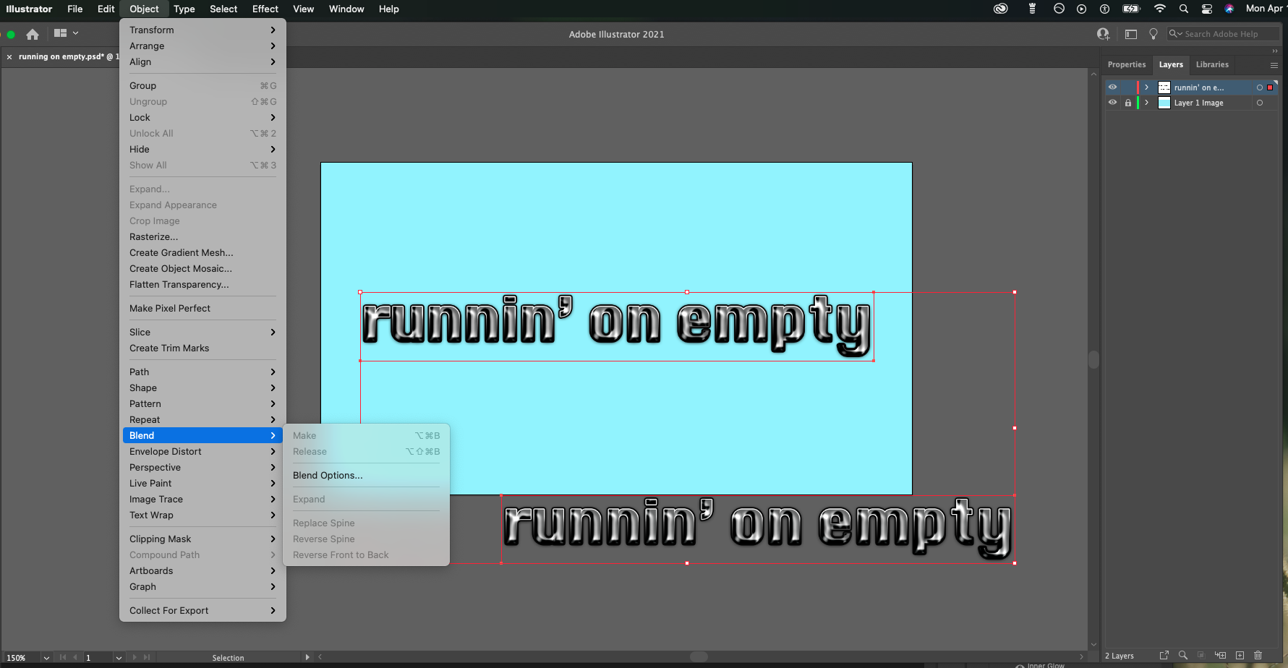Image resolution: width=1288 pixels, height=668 pixels.
Task: Open the zoom level dropdown
Action: click(x=46, y=658)
